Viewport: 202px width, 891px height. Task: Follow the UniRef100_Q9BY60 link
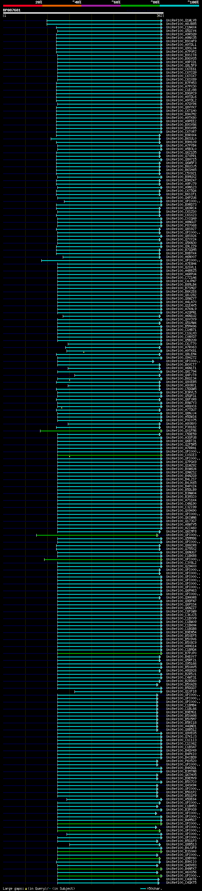click(181, 858)
